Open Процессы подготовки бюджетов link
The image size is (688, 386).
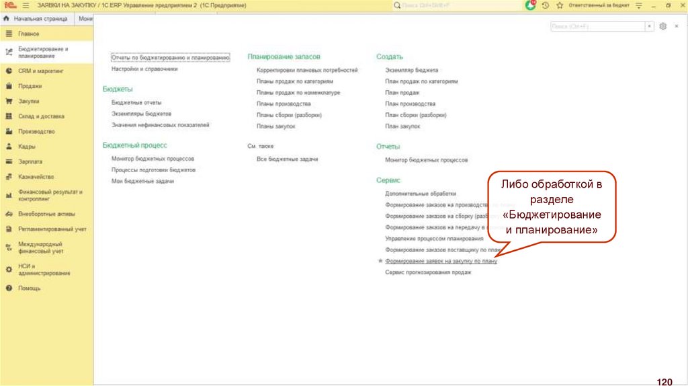coord(154,170)
